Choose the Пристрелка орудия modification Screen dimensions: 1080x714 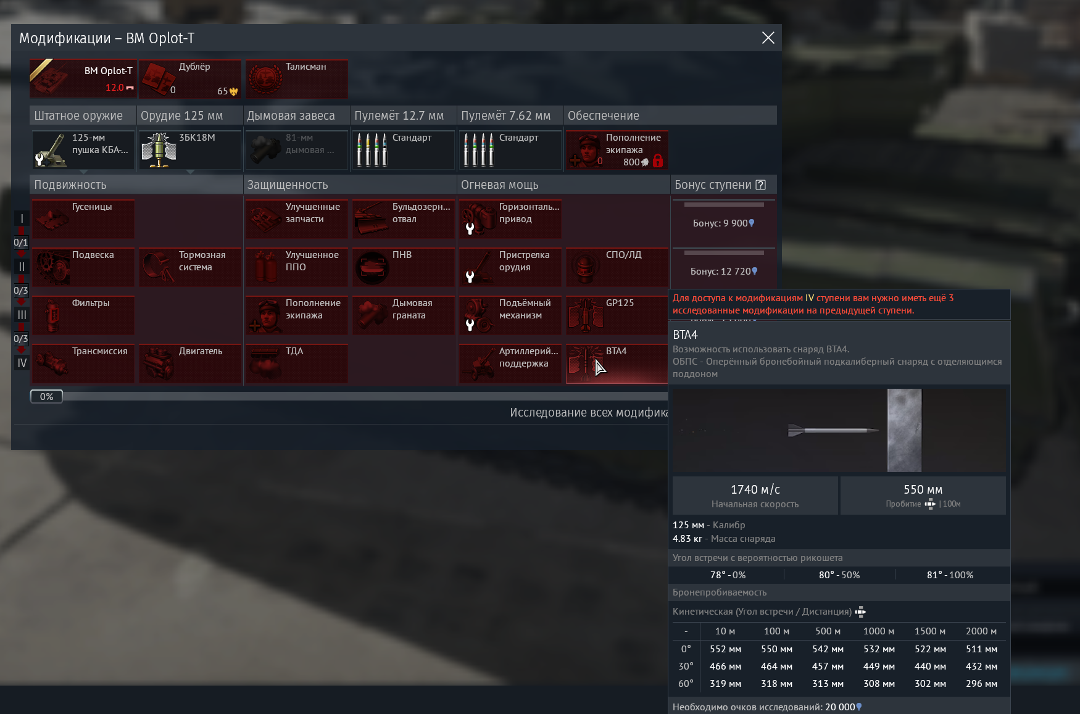coord(510,267)
